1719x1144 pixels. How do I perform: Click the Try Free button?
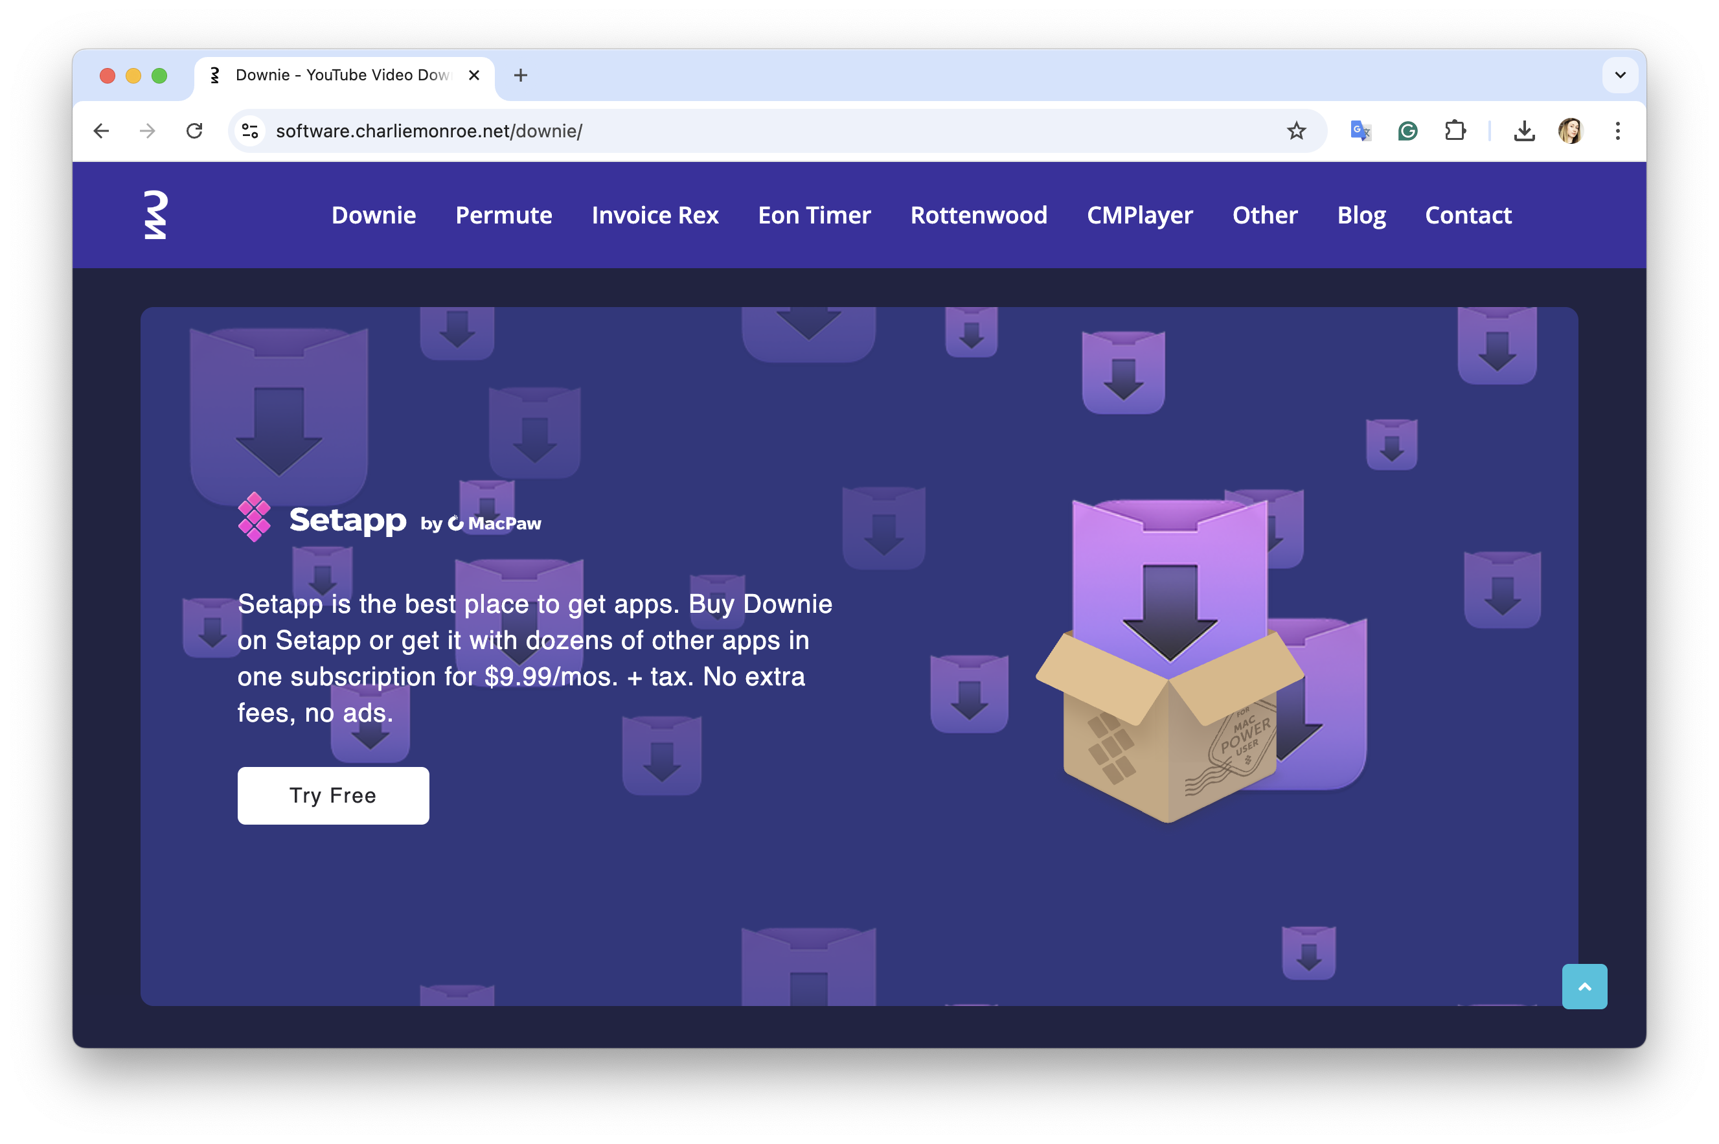[x=332, y=795]
